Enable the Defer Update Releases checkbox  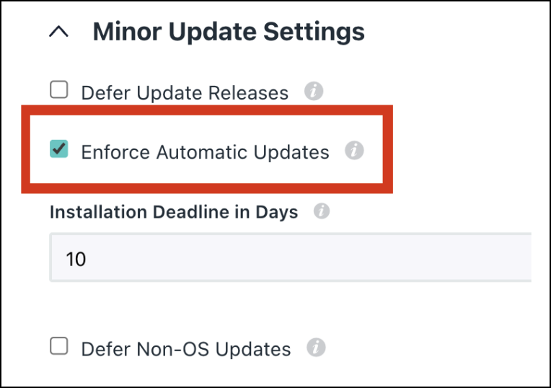click(x=58, y=90)
